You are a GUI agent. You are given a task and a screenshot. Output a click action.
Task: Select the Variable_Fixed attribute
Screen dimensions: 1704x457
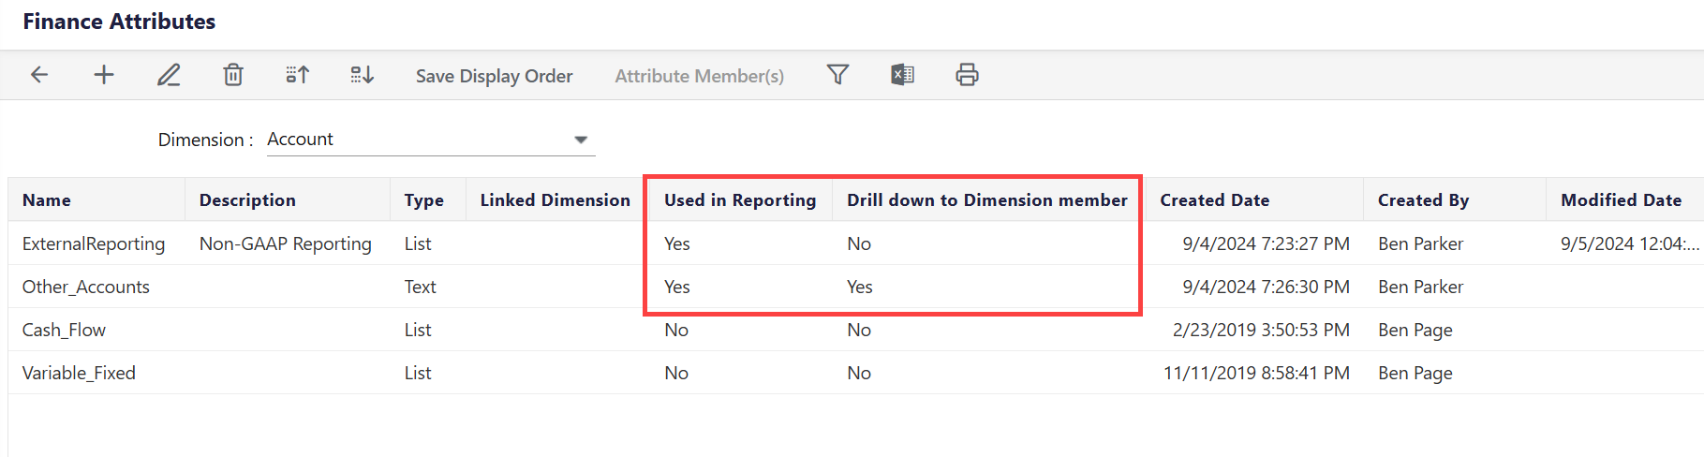pyautogui.click(x=79, y=374)
